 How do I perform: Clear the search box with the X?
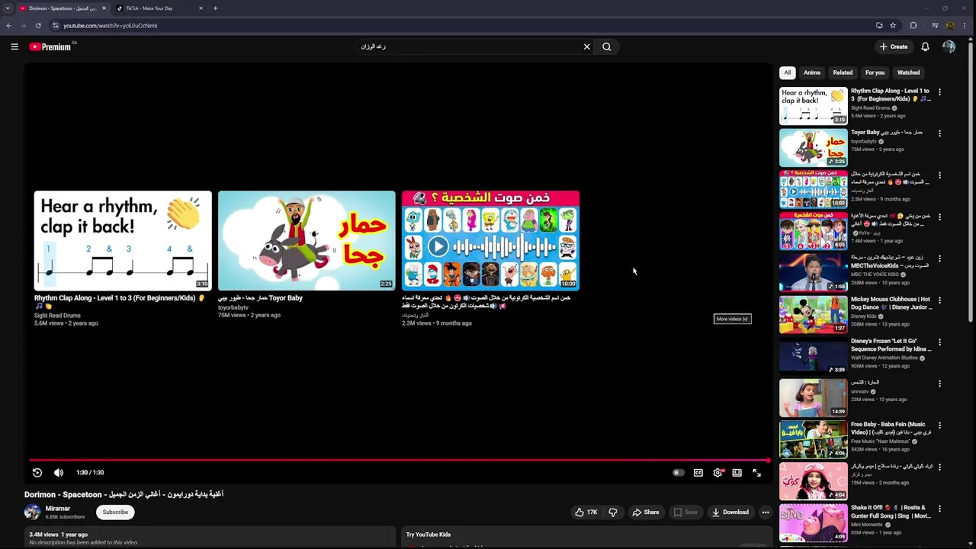[x=587, y=47]
